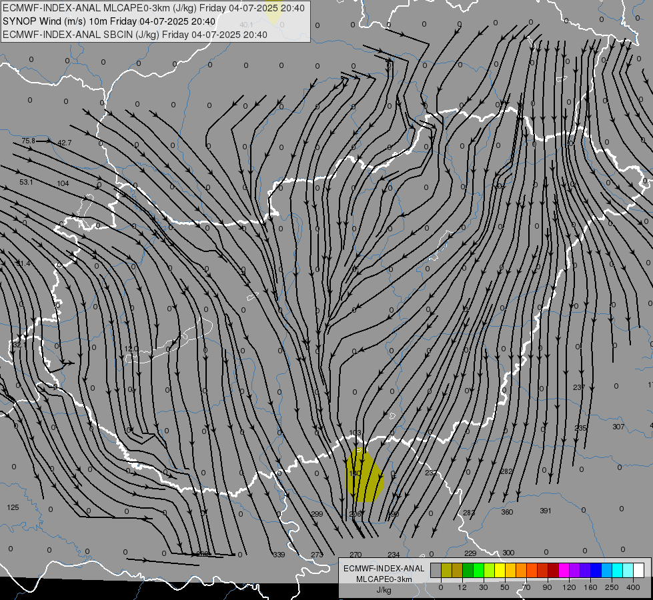Select the "299" map value

tap(317, 514)
